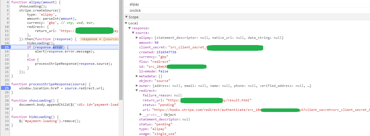Expand the owner object property
Viewport: 370px width, 136px height.
coord(137,86)
